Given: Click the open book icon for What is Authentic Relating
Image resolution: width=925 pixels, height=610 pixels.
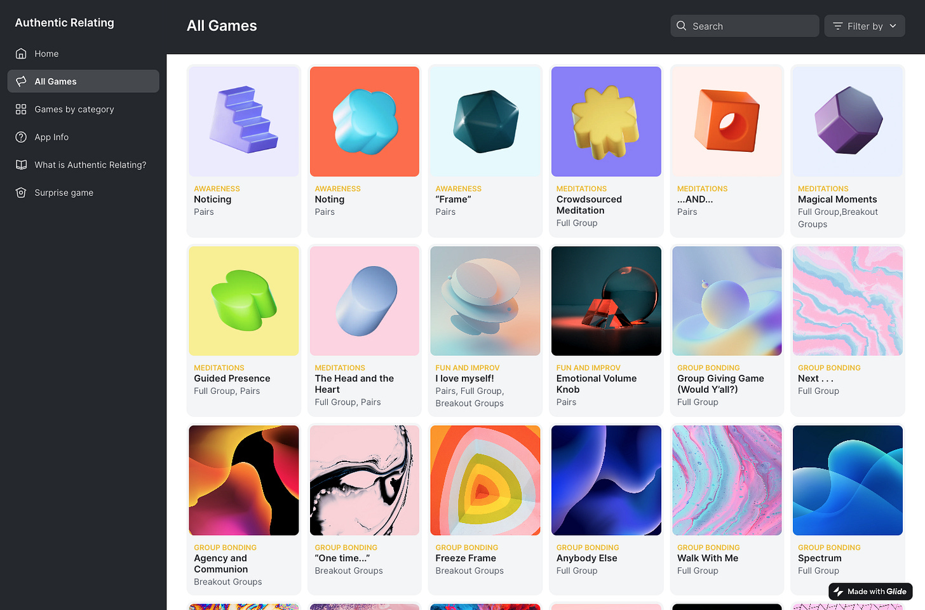Looking at the screenshot, I should click(x=21, y=165).
